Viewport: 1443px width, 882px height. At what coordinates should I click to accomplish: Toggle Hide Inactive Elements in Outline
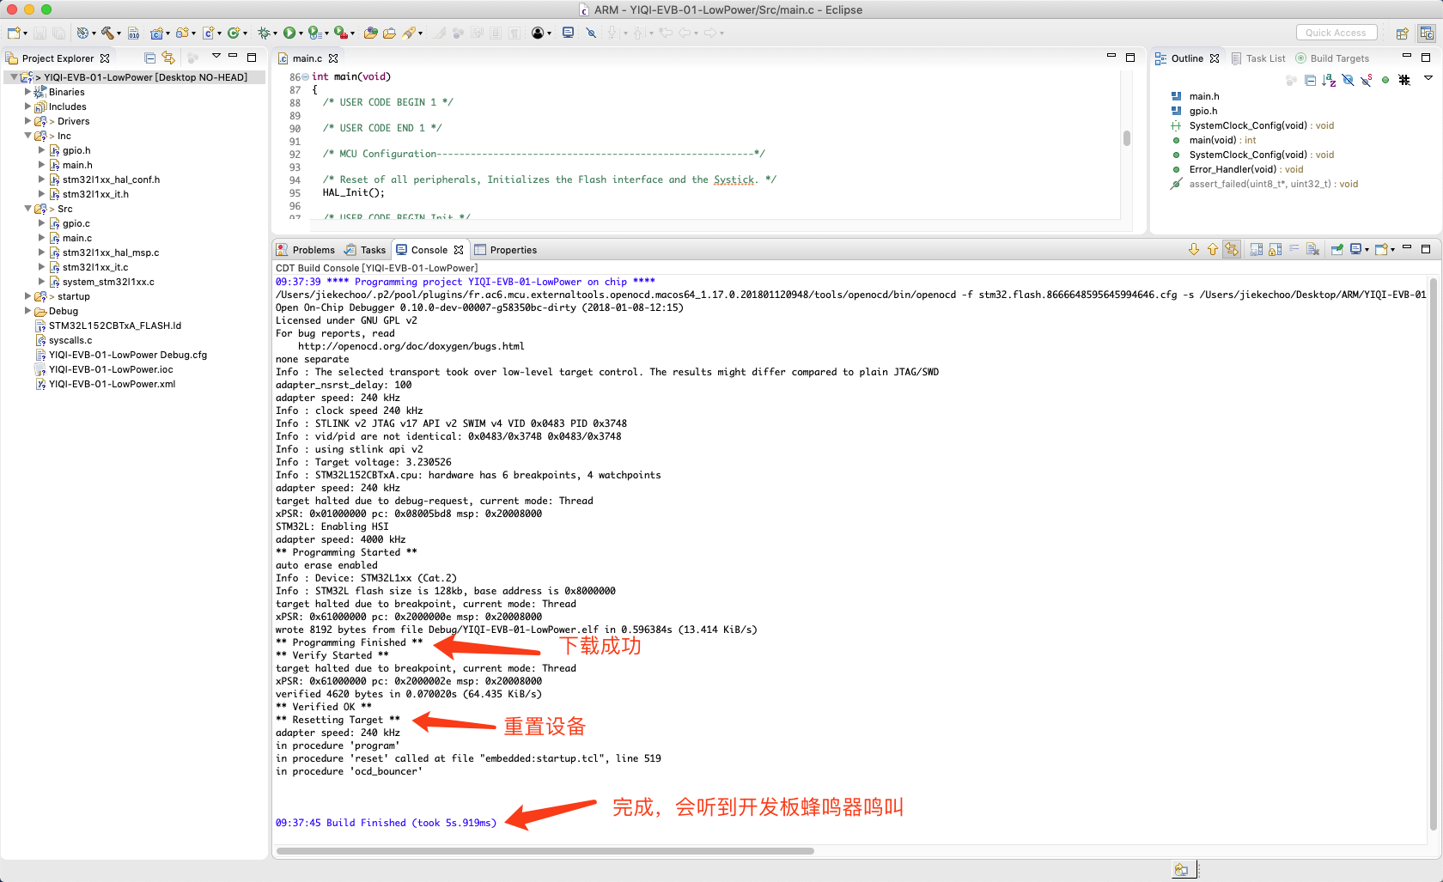pyautogui.click(x=1404, y=80)
